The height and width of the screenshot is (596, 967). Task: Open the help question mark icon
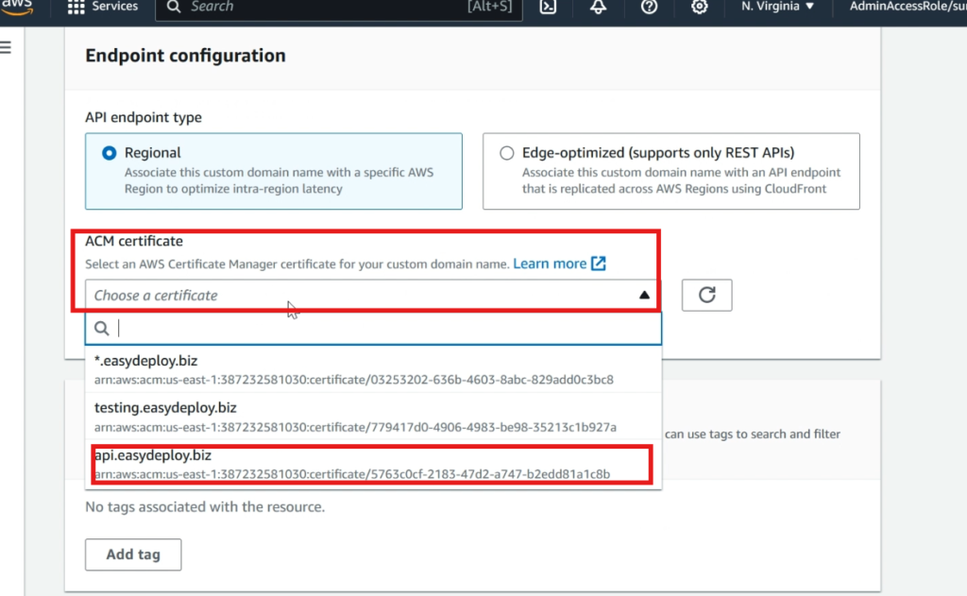pyautogui.click(x=648, y=8)
